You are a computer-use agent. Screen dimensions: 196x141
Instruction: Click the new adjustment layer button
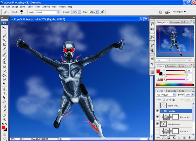pos(174,138)
